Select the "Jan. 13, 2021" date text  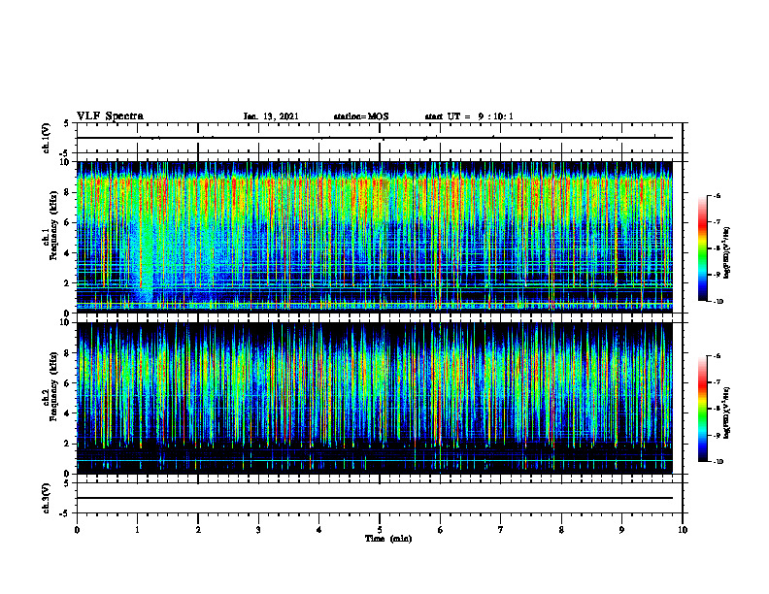point(271,116)
